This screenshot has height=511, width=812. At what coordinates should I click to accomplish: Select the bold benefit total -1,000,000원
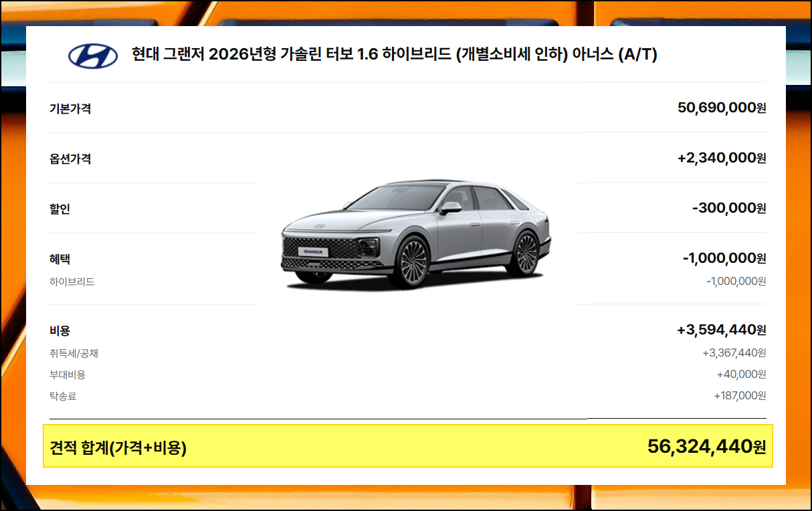tap(724, 258)
